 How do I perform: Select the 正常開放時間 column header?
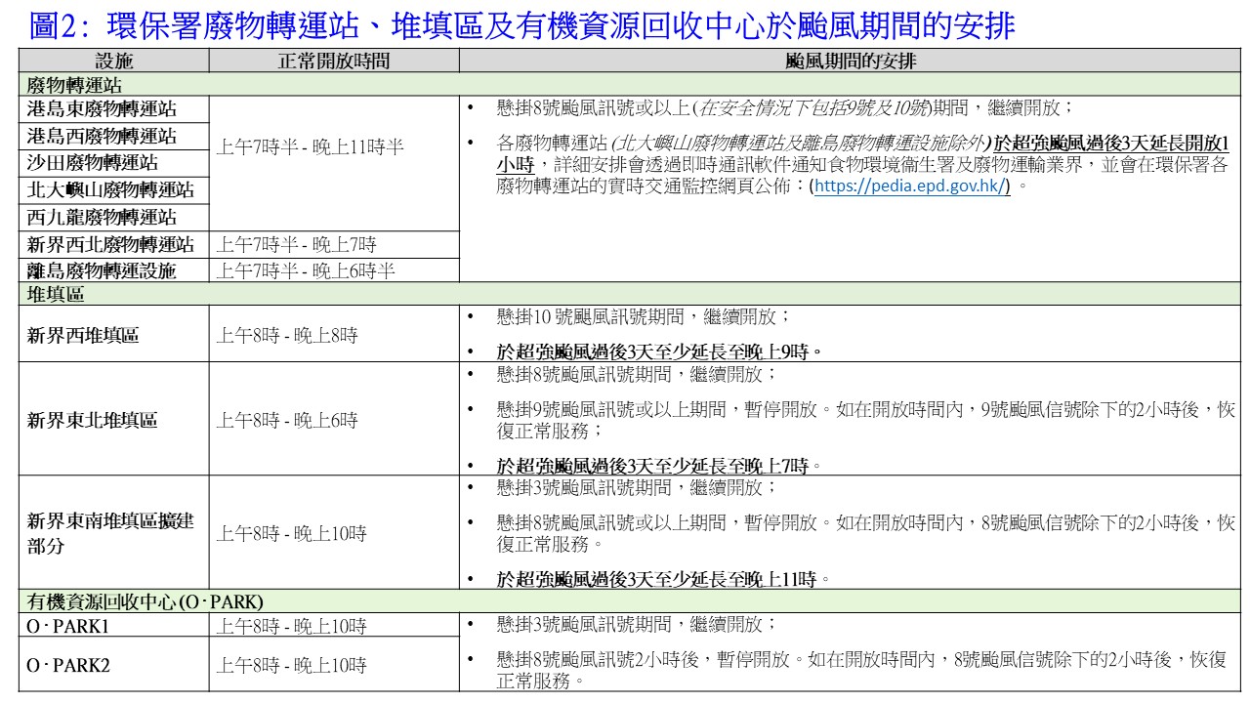(334, 61)
